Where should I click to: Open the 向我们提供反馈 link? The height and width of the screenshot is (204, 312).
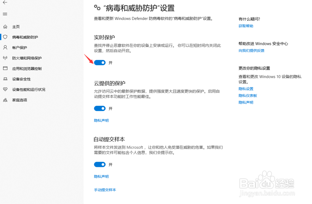coord(251,51)
